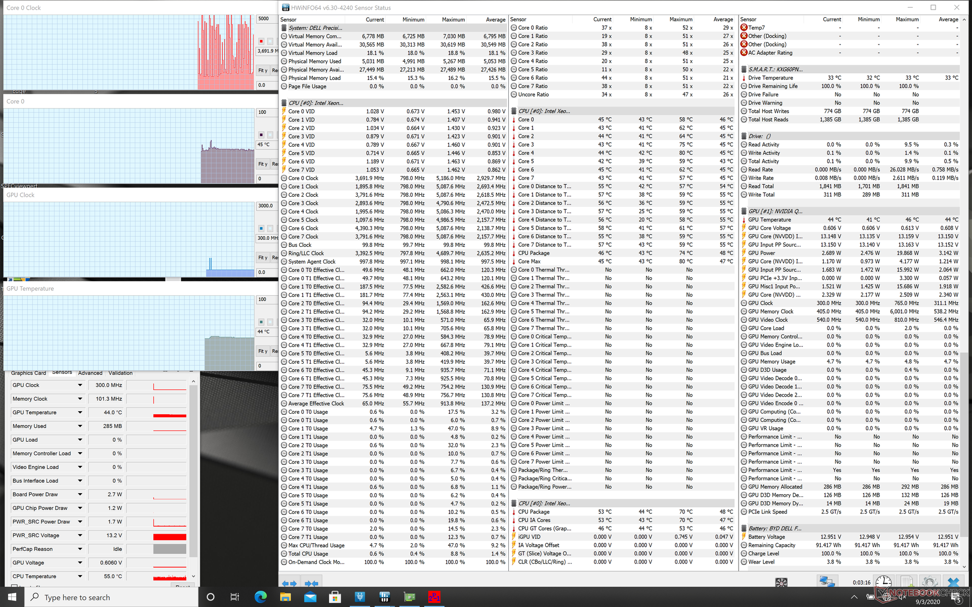The image size is (972, 607).
Task: Click the HWiNFO64 title bar icon
Action: tap(286, 8)
